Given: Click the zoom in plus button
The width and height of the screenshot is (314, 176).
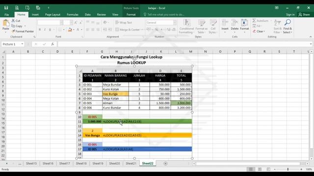Looking at the screenshot, I should [301, 169].
